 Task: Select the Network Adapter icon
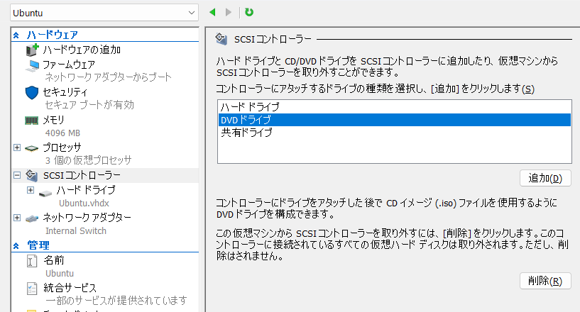tap(33, 217)
